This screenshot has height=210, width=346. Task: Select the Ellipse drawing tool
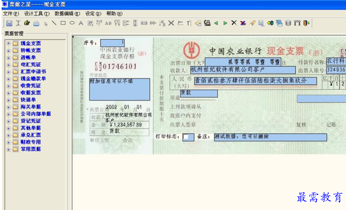pos(72,23)
